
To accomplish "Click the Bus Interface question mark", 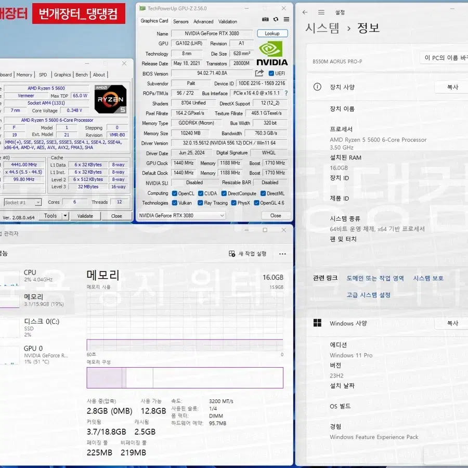I will click(286, 93).
